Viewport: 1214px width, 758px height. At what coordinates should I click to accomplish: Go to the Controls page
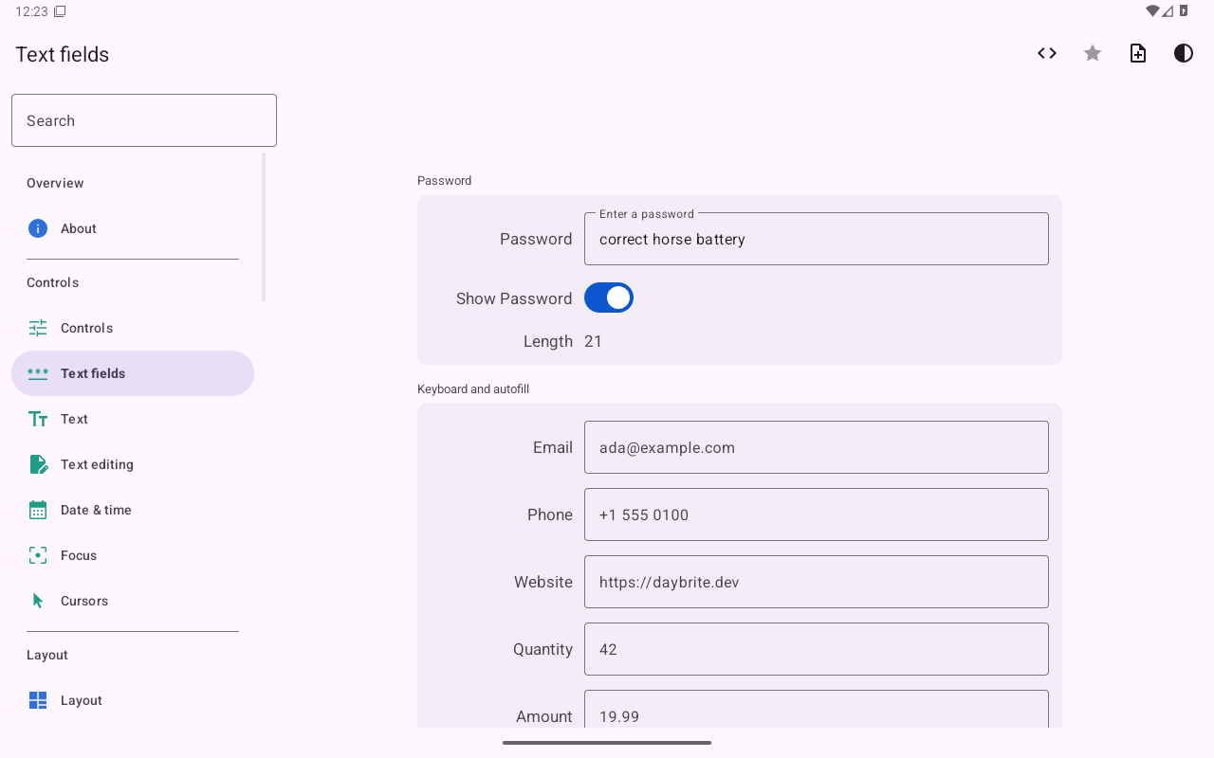133,328
